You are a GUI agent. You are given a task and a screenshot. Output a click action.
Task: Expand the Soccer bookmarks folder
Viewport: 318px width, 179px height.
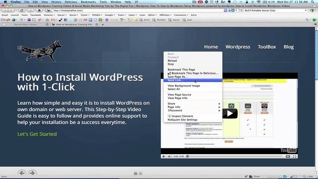(62, 15)
